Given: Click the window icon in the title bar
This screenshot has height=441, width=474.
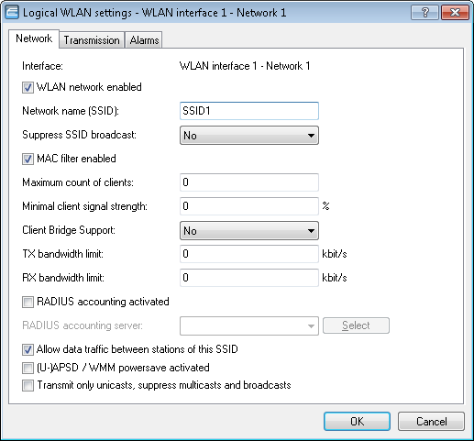Looking at the screenshot, I should [x=12, y=13].
